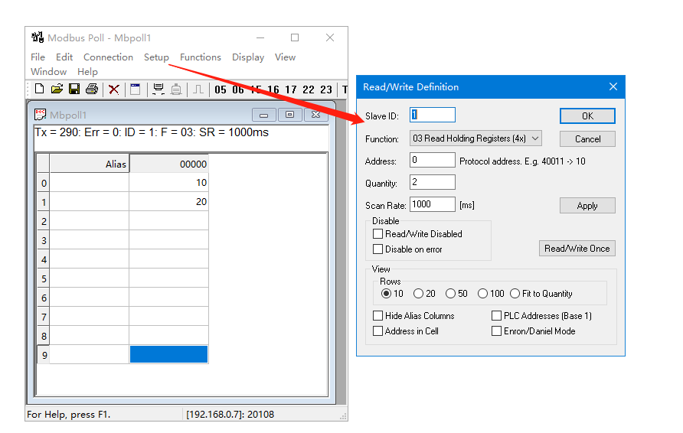Select Fit to Quantity rows option
The width and height of the screenshot is (683, 433).
(x=515, y=294)
